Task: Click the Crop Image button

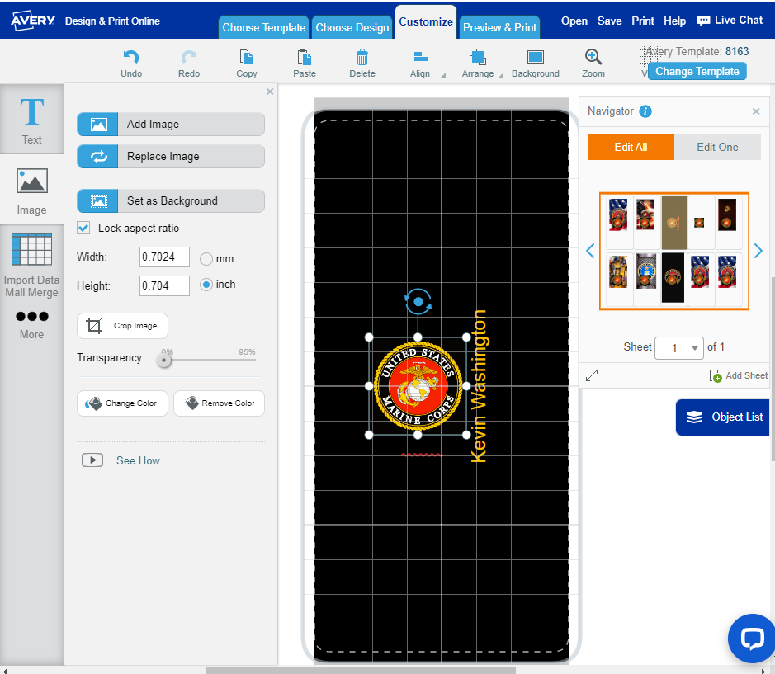Action: (122, 326)
